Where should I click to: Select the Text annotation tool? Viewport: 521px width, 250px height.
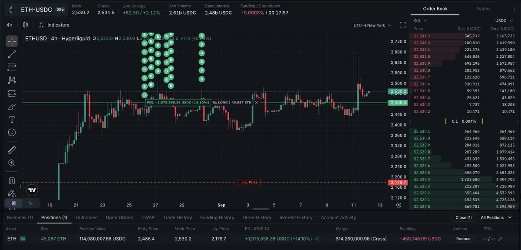click(x=12, y=120)
